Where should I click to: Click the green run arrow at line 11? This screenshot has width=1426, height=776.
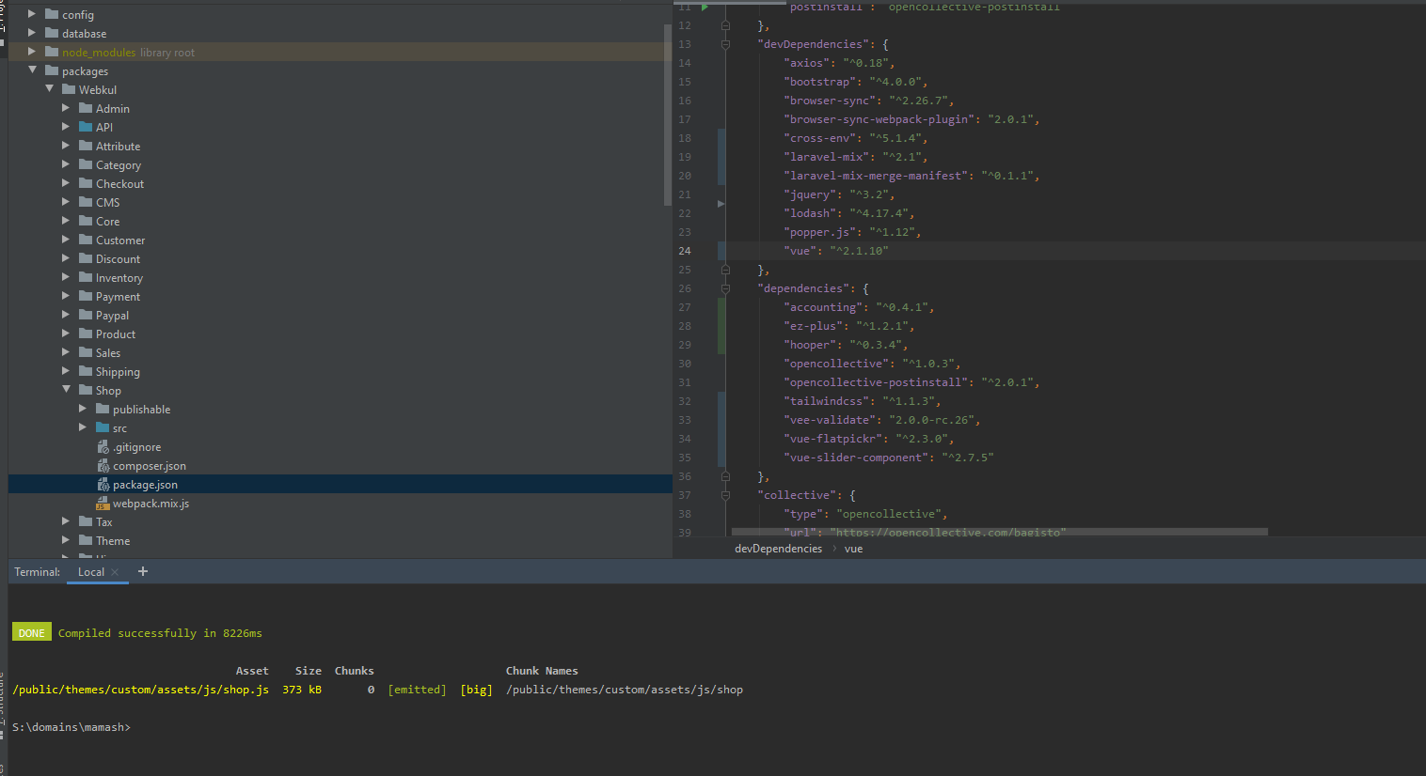pos(705,7)
